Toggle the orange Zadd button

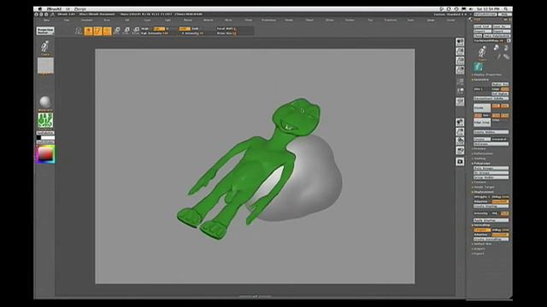point(185,29)
